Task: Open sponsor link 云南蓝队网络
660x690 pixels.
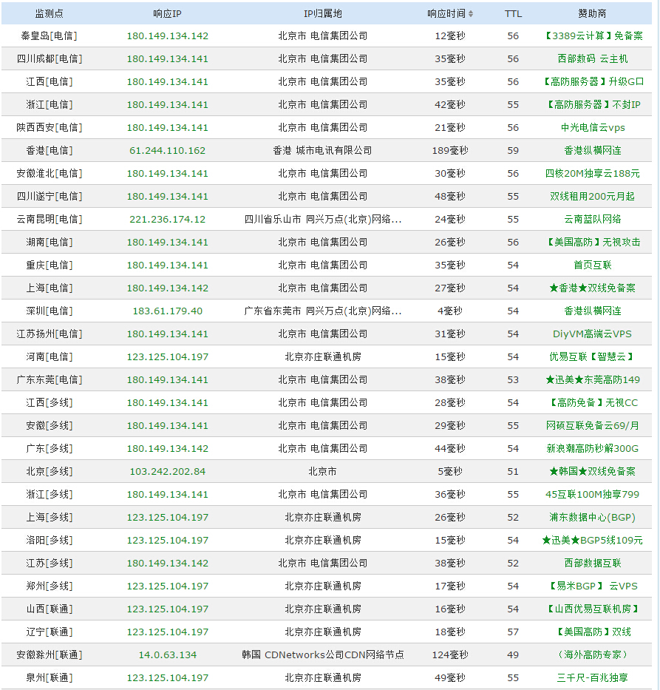Action: [x=592, y=219]
